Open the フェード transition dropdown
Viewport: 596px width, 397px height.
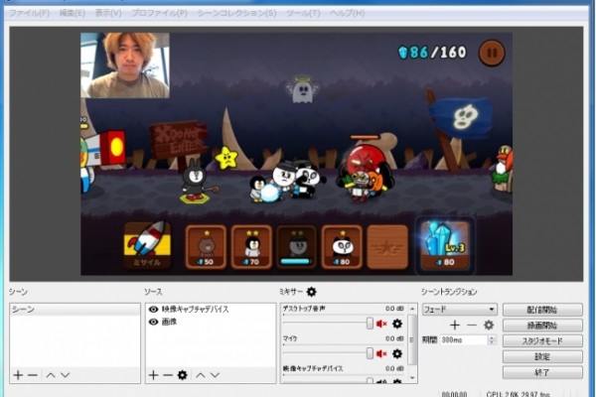tap(460, 310)
